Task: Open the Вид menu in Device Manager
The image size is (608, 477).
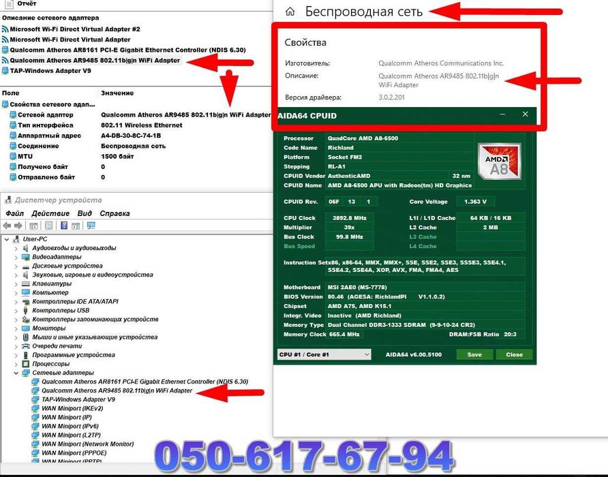Action: click(85, 213)
